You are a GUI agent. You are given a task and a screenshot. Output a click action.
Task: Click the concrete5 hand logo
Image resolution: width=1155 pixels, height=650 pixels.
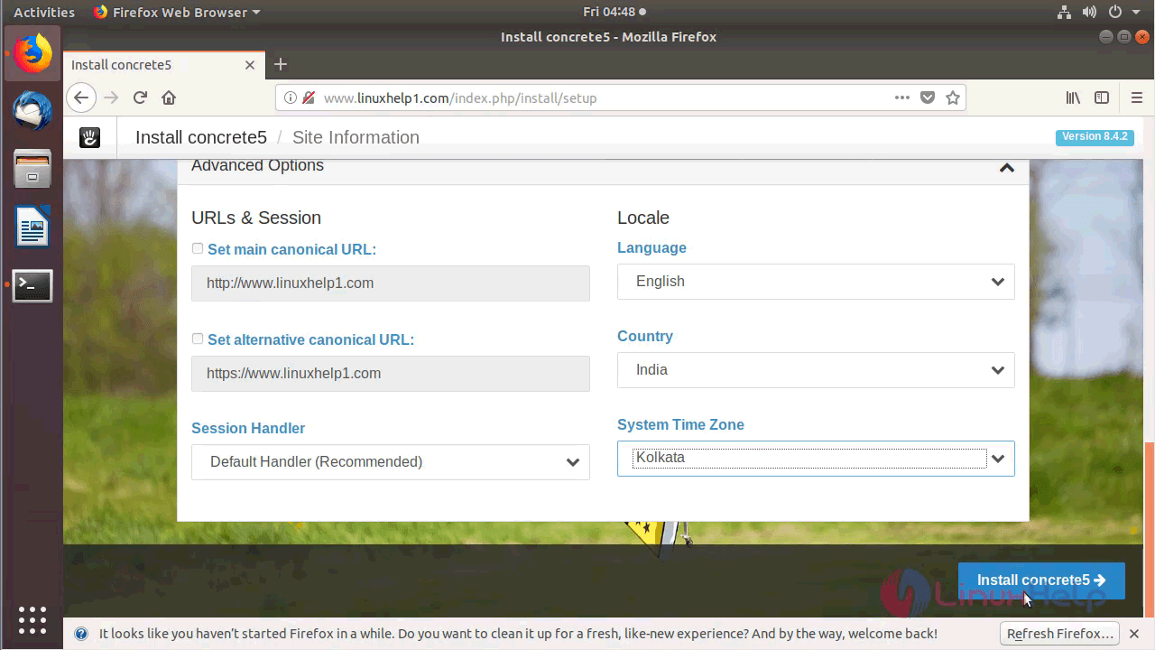click(x=89, y=137)
